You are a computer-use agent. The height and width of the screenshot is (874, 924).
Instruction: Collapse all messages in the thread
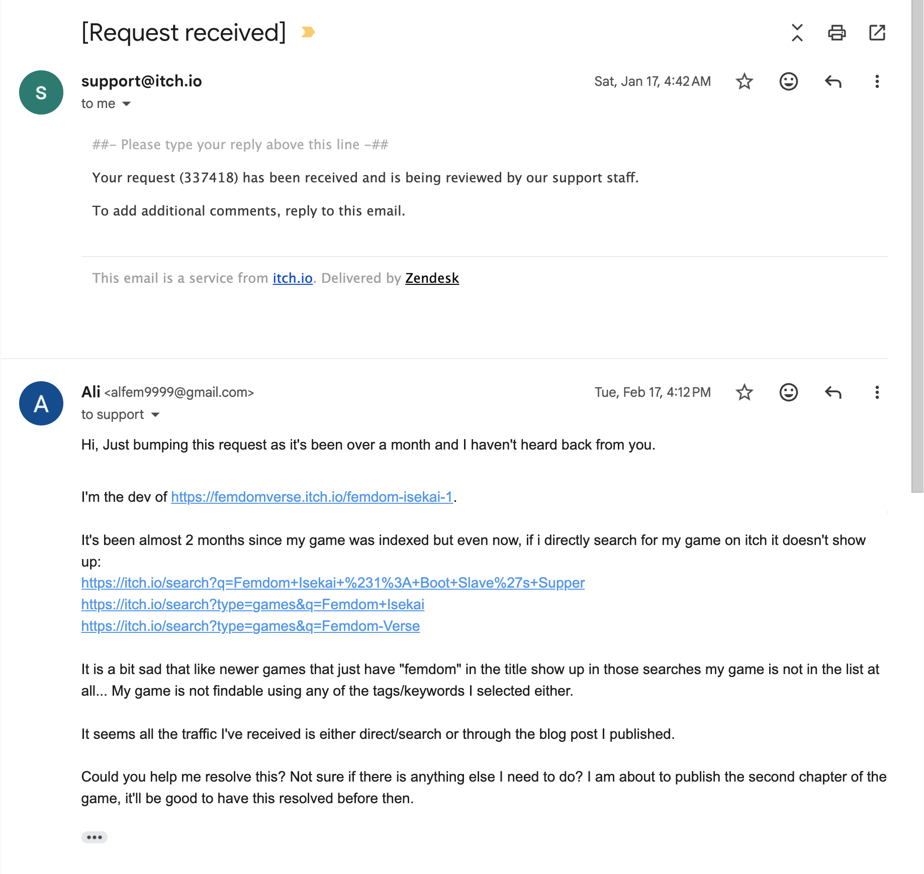click(x=797, y=33)
